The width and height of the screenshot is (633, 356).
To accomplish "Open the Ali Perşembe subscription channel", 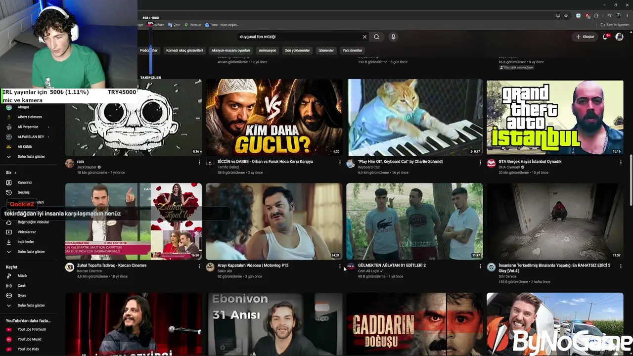I will [29, 127].
